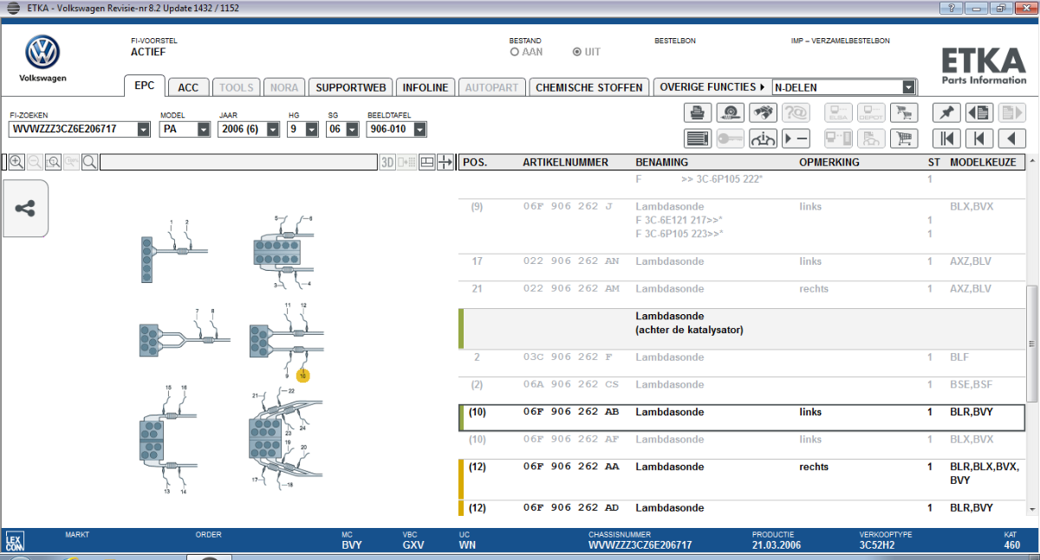Open the BEELDTAFEL dropdown showing 906-010
This screenshot has width=1040, height=560.
point(420,130)
